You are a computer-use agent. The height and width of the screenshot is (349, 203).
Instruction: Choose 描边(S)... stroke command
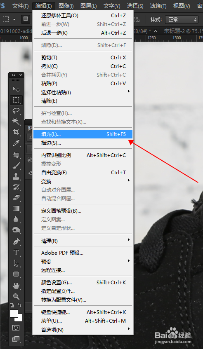[83, 143]
